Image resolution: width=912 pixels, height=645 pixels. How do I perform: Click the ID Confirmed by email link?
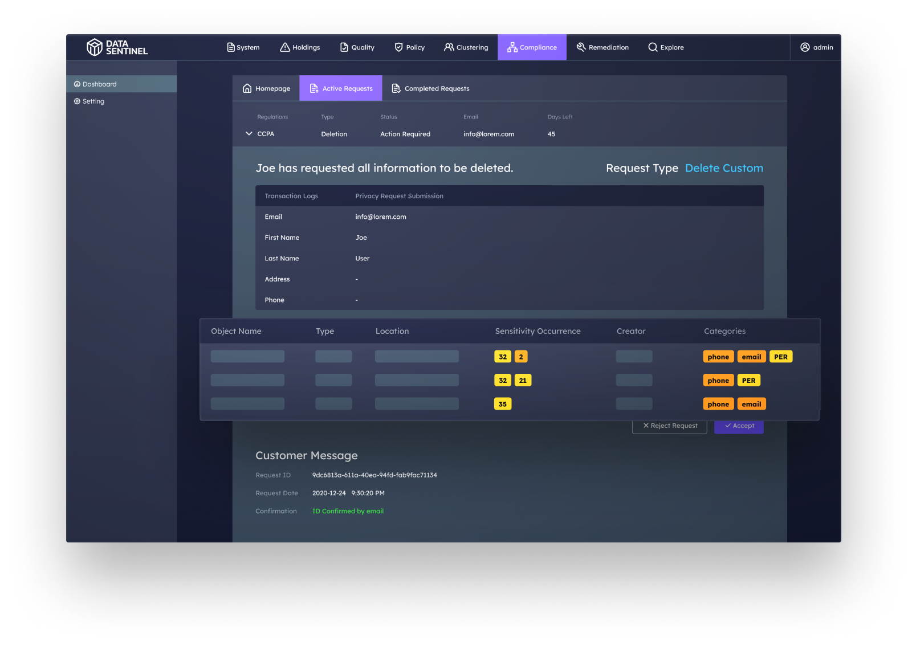coord(348,511)
